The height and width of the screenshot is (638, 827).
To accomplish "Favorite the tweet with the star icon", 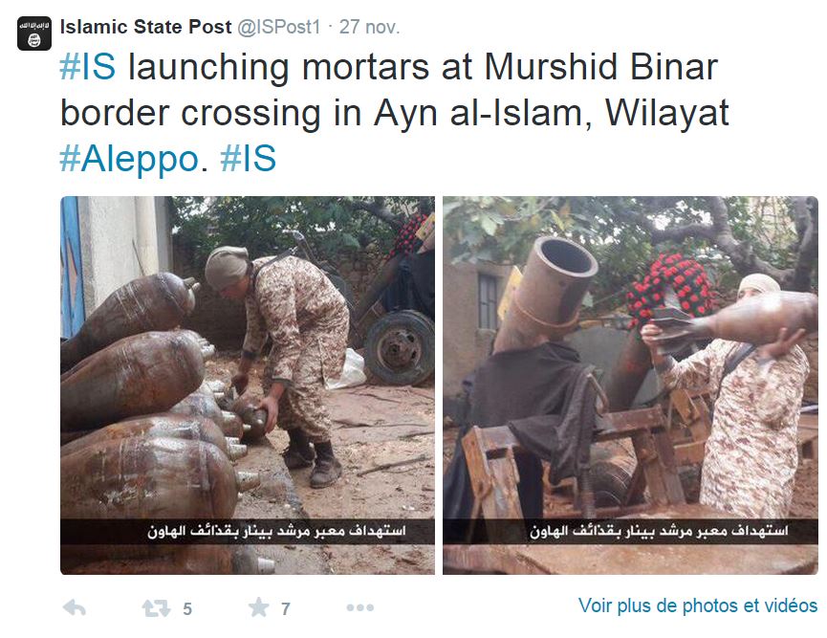I will pos(259,607).
